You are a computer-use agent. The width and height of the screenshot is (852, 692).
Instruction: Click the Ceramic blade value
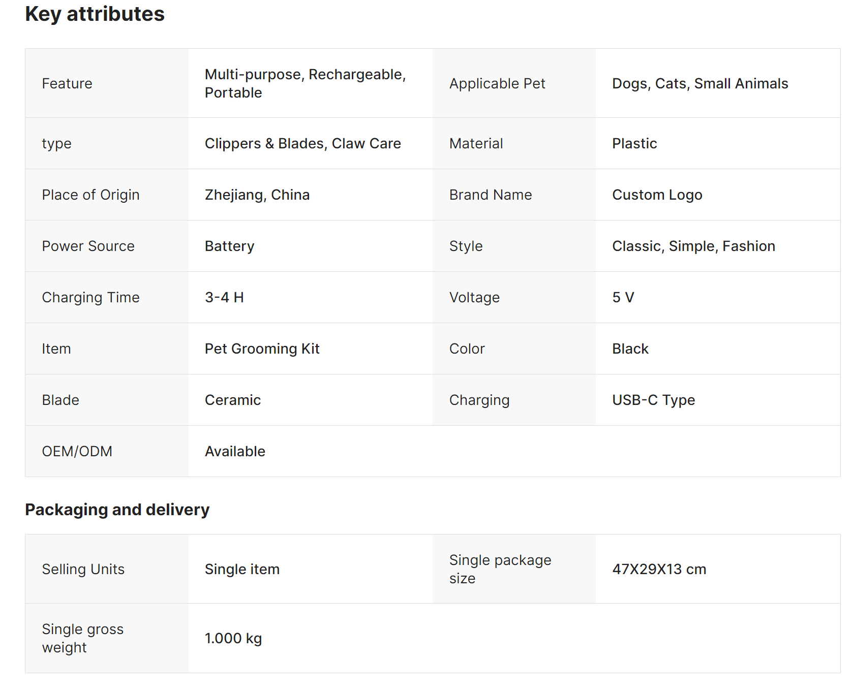pyautogui.click(x=232, y=400)
